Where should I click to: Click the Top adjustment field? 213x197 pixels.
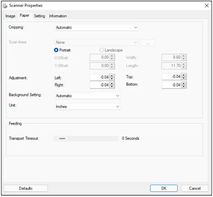coord(171,77)
